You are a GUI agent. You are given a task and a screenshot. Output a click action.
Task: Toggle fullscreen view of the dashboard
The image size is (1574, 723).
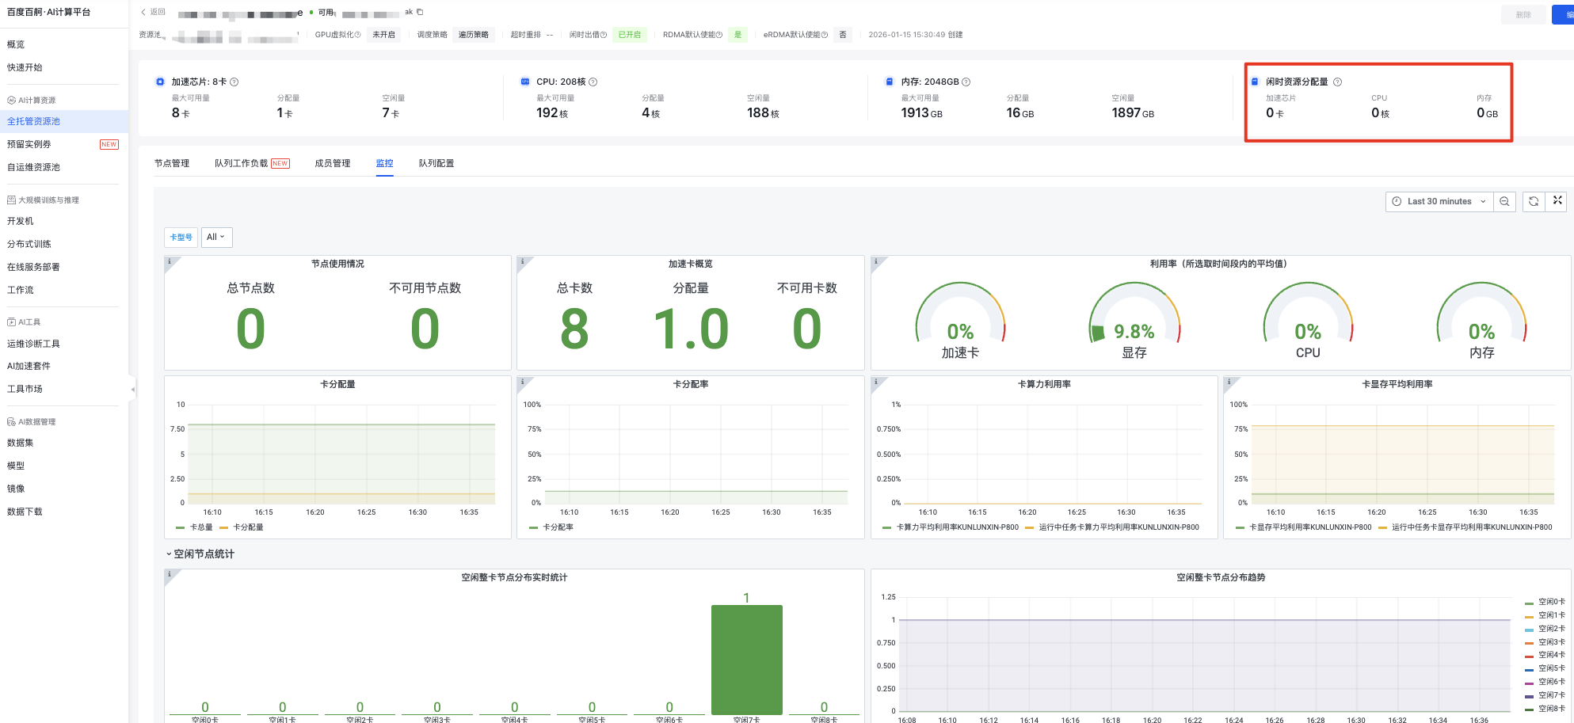coord(1557,201)
